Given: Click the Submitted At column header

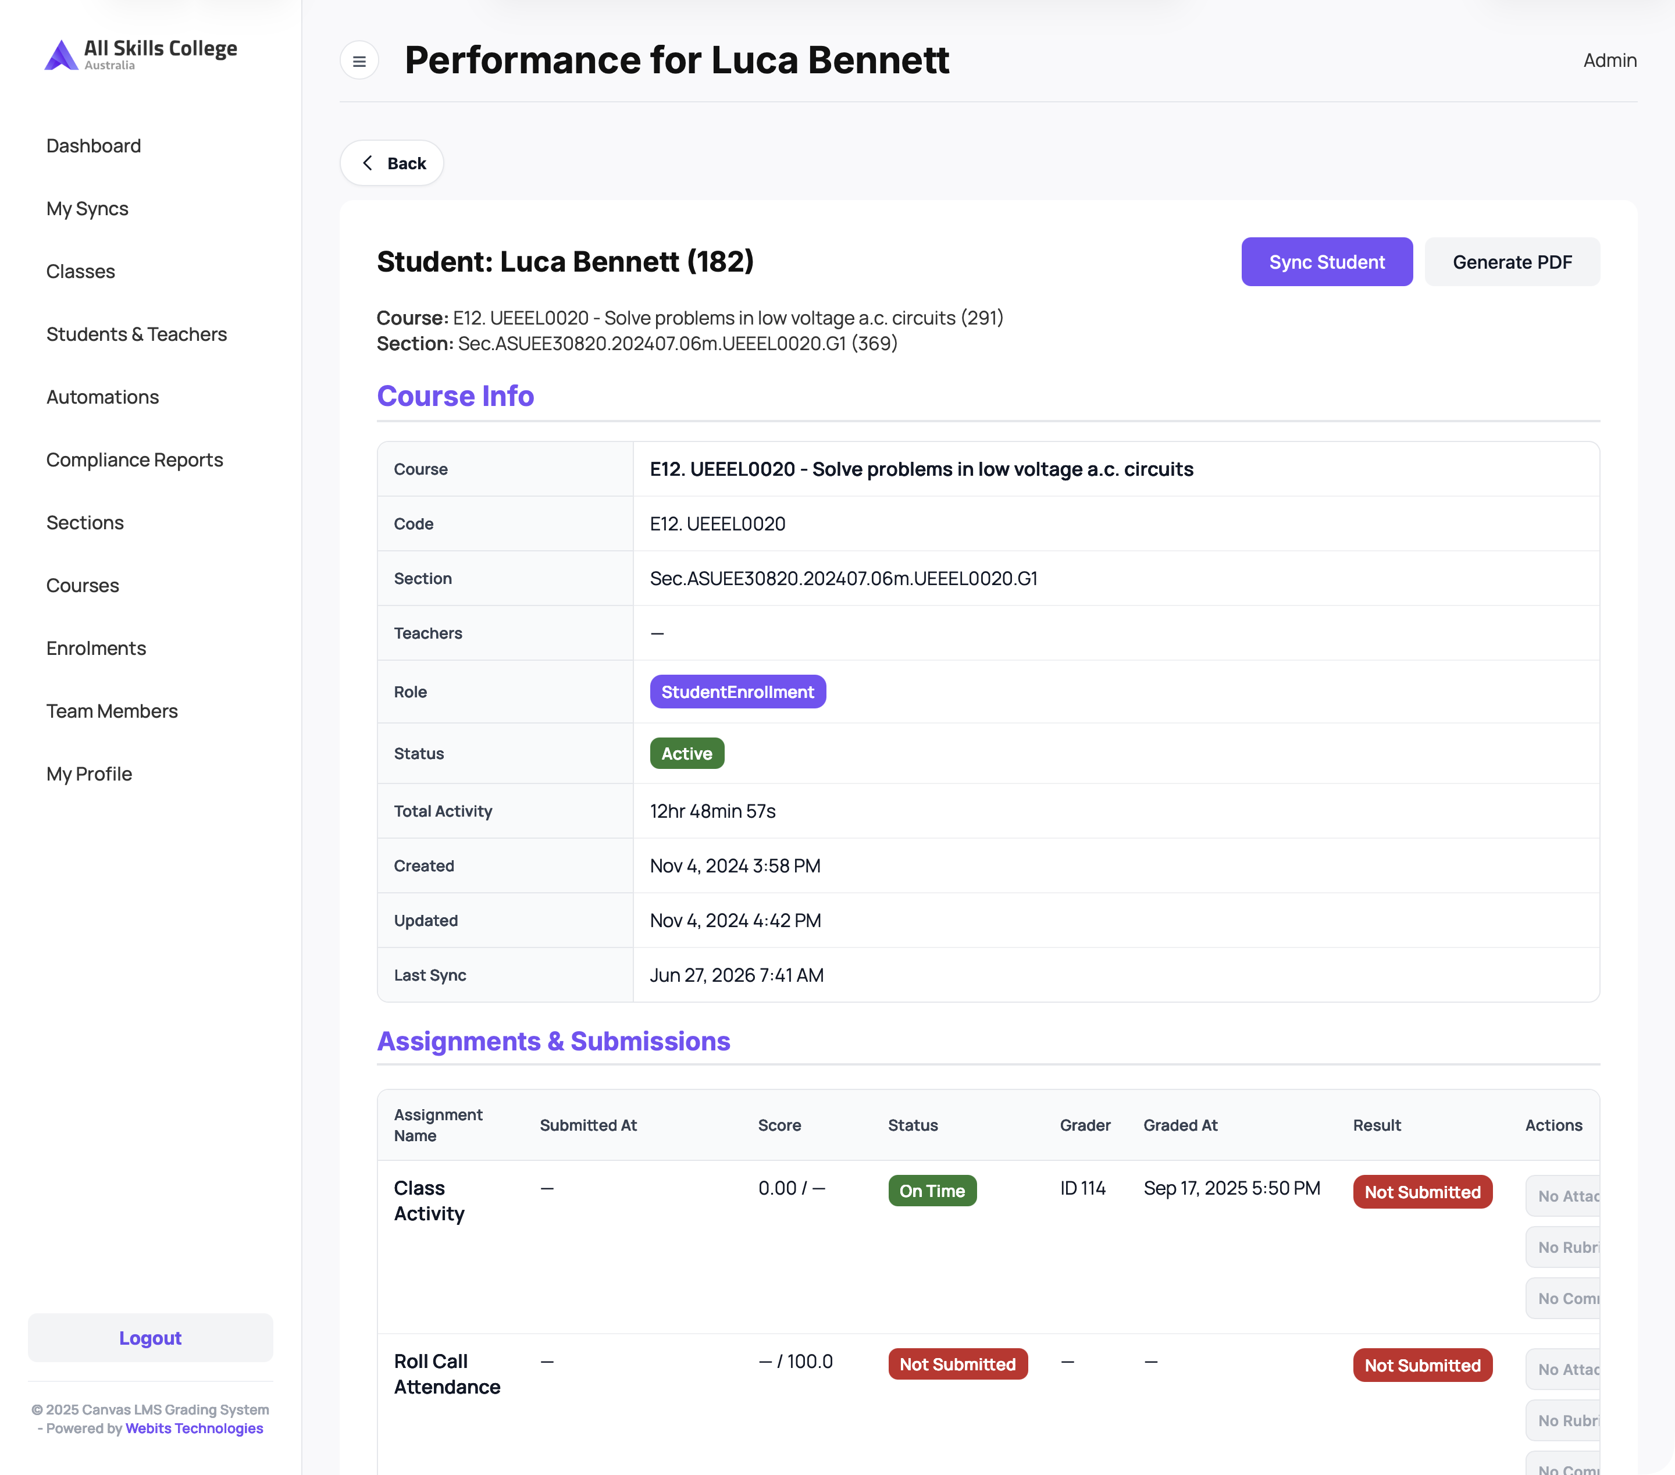Looking at the screenshot, I should [x=589, y=1125].
